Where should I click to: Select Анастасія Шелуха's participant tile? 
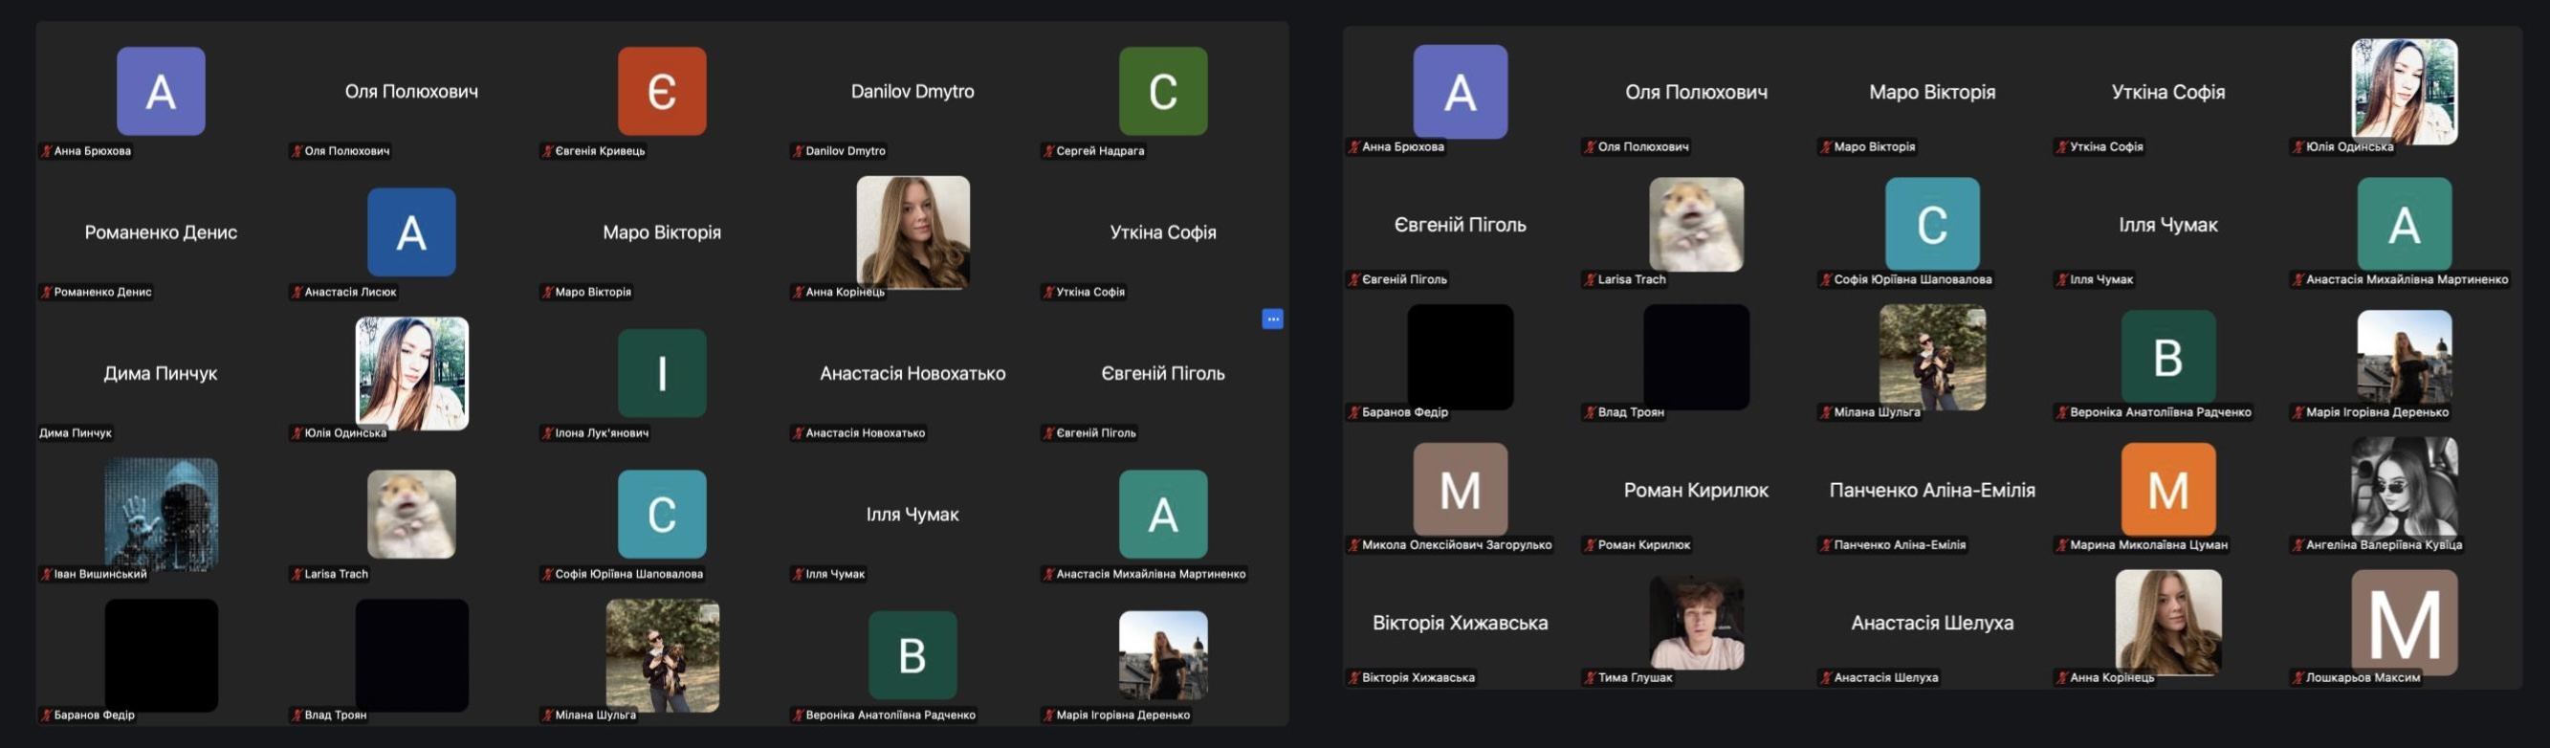(x=1932, y=623)
